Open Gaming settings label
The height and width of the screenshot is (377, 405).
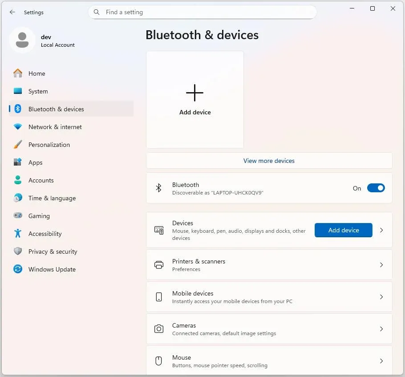39,216
